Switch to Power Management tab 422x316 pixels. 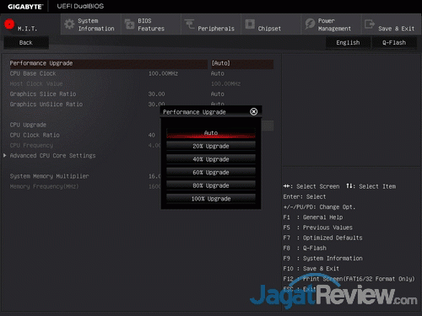click(332, 24)
